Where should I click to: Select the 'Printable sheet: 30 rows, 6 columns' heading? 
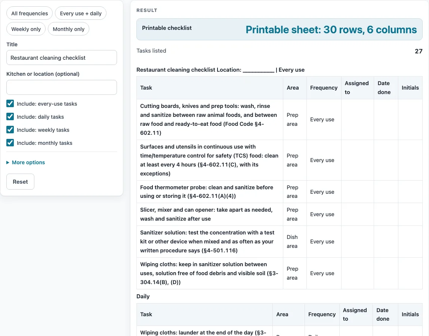coord(331,29)
